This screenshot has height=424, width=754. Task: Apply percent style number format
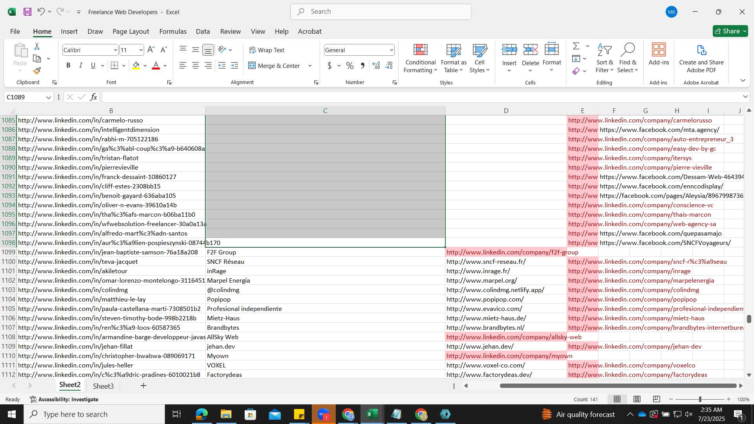(350, 66)
